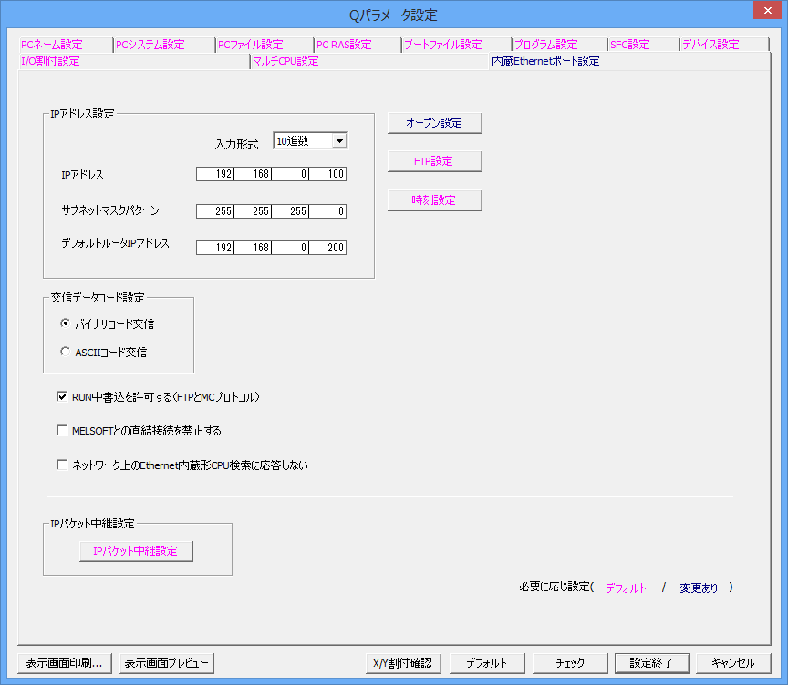This screenshot has height=685, width=788.
Task: Open the オープン設定 dialog
Action: tap(434, 122)
